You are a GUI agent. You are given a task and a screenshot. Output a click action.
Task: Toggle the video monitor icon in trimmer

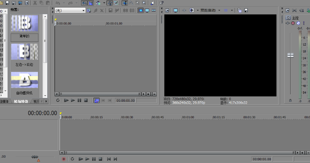coord(141,10)
